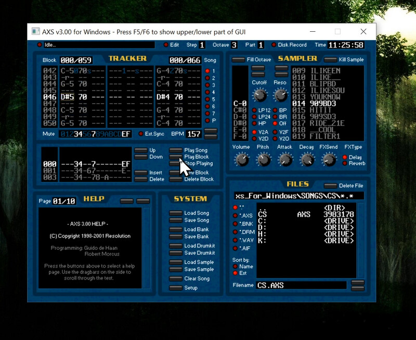Click the Down button in sequencer

tap(140, 157)
